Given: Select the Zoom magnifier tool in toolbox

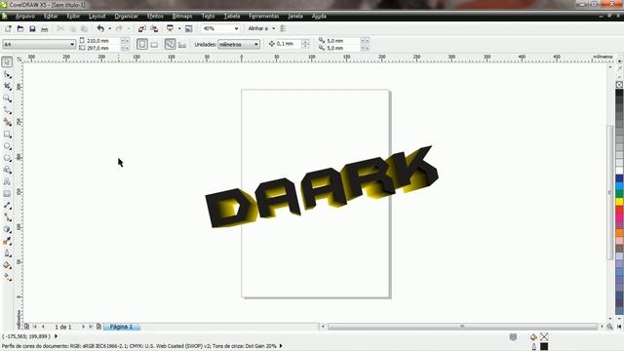Looking at the screenshot, I should (7, 98).
